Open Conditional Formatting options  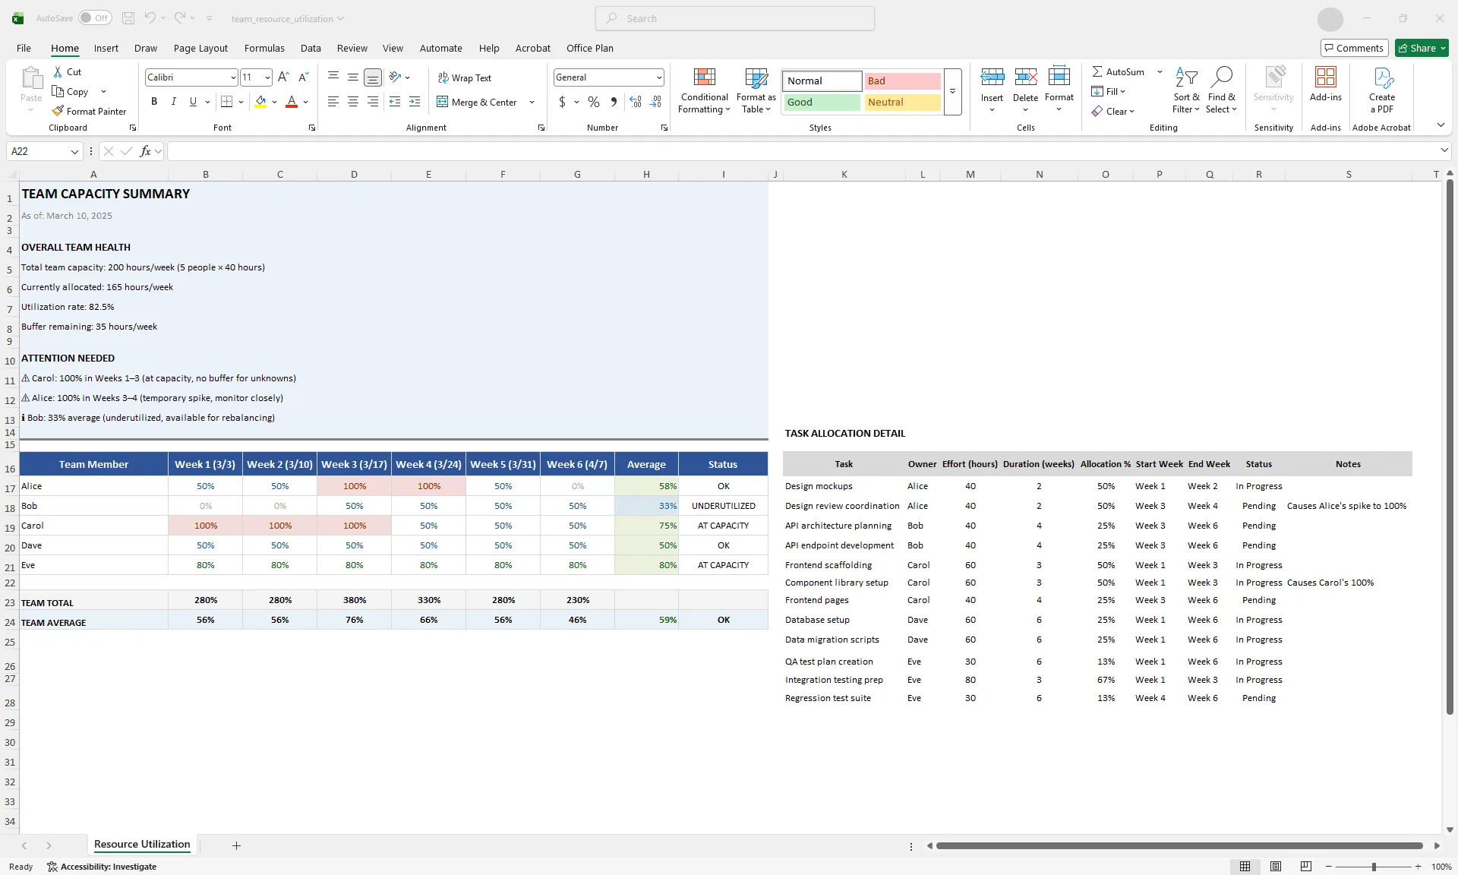[x=704, y=90]
